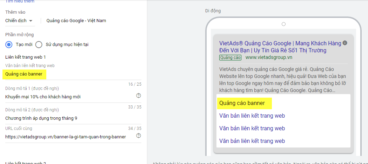The height and width of the screenshot is (164, 368).
Task: Click VietAds Quảng Cáo Google ad headline
Action: (x=280, y=47)
